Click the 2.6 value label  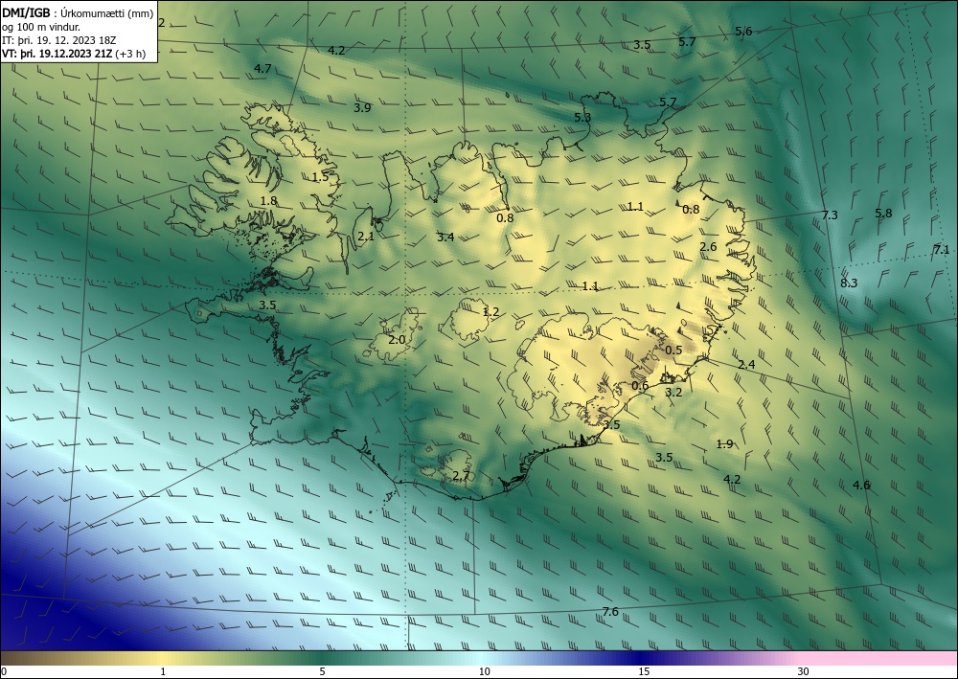[708, 247]
